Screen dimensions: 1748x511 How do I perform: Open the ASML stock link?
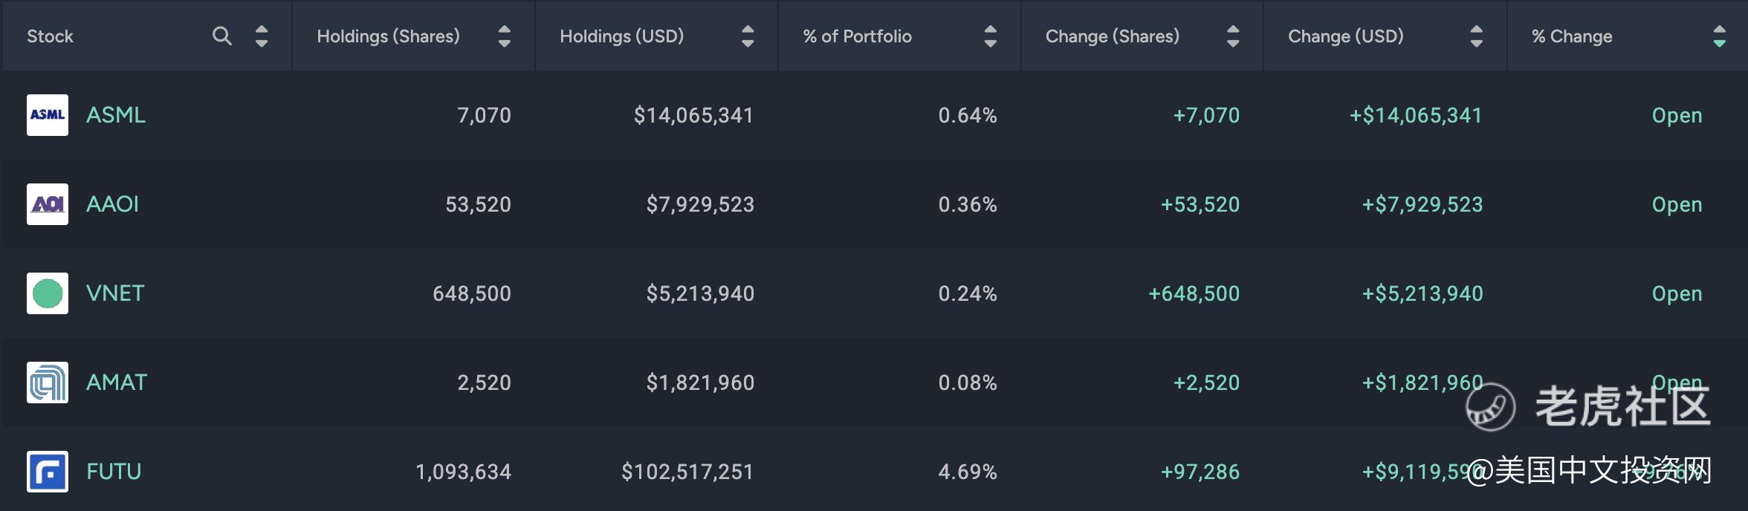[x=116, y=115]
